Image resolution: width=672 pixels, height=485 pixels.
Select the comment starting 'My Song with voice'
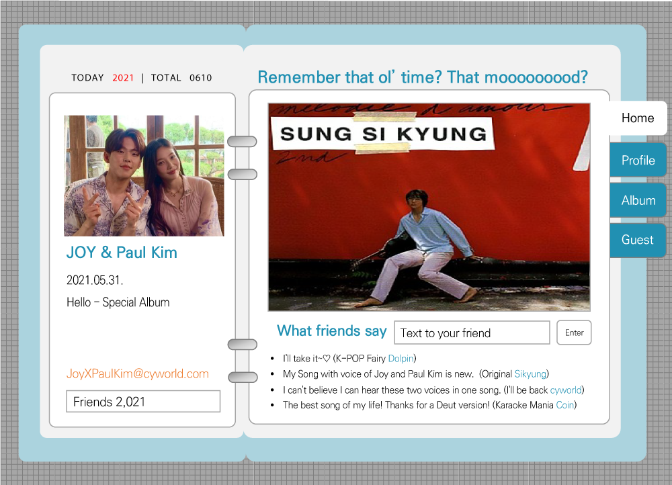pyautogui.click(x=416, y=374)
